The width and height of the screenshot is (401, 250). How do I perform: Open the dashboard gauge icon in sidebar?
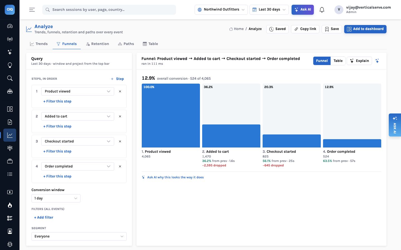click(x=10, y=26)
